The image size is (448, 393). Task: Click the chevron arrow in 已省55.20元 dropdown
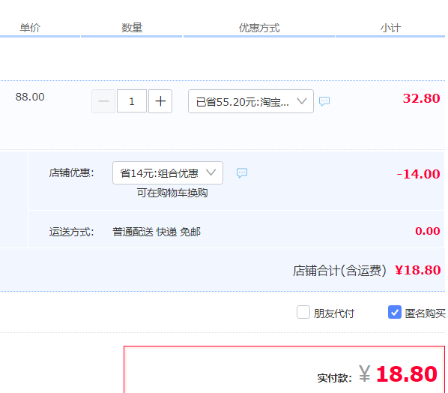tap(302, 101)
